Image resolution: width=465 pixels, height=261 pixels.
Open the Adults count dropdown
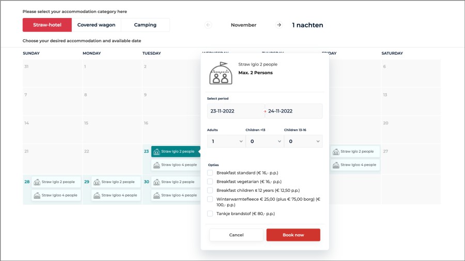pos(226,141)
